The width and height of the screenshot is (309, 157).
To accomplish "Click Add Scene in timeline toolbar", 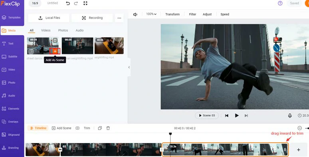I will (x=61, y=128).
